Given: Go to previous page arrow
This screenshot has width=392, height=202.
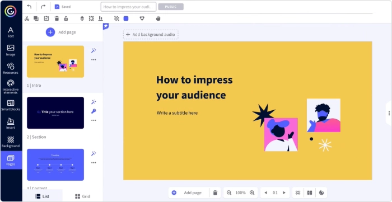Looking at the screenshot, I should (x=266, y=192).
